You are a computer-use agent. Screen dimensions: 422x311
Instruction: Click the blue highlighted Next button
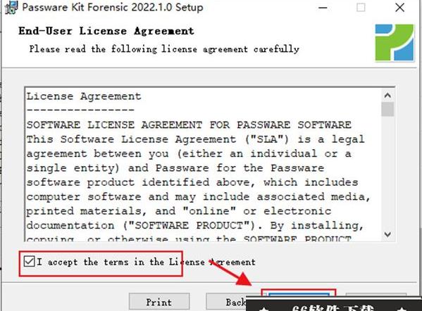[x=299, y=295]
